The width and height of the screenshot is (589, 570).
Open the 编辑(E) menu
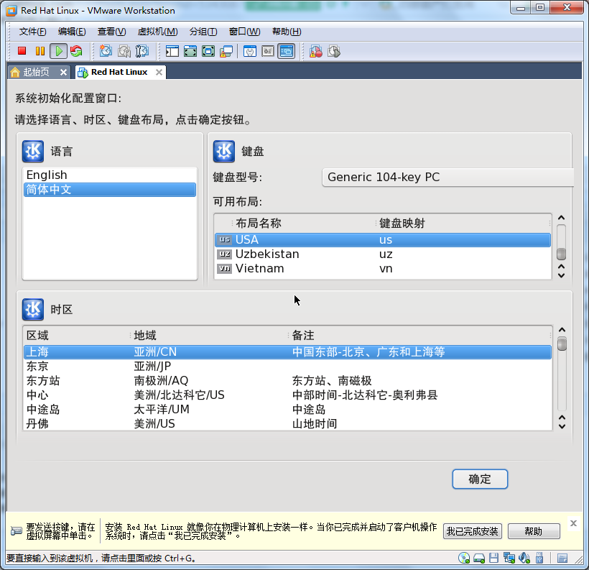pyautogui.click(x=72, y=32)
